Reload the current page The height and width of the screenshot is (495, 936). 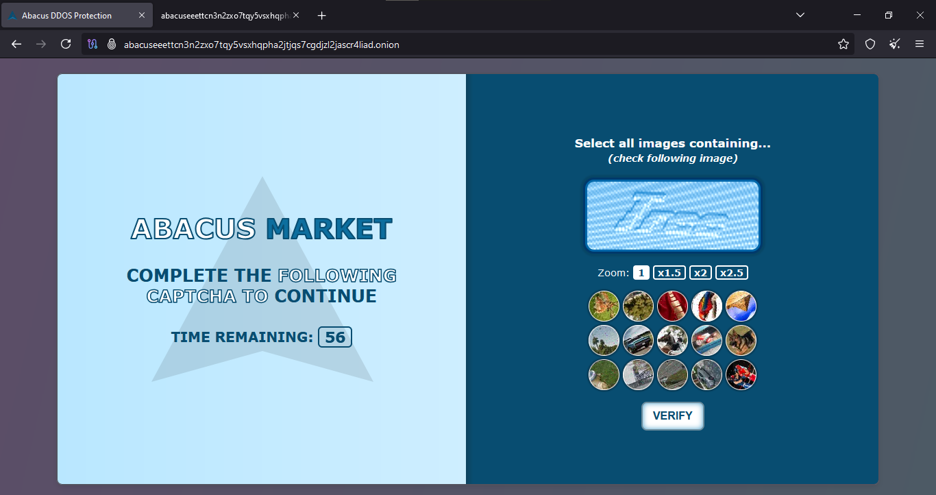66,44
